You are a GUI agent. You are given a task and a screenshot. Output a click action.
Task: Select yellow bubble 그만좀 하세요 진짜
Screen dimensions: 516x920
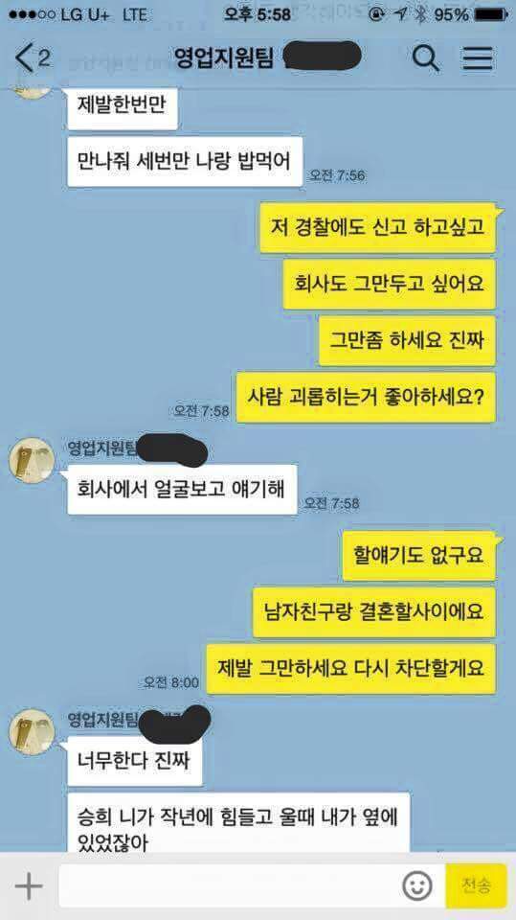[x=407, y=341]
